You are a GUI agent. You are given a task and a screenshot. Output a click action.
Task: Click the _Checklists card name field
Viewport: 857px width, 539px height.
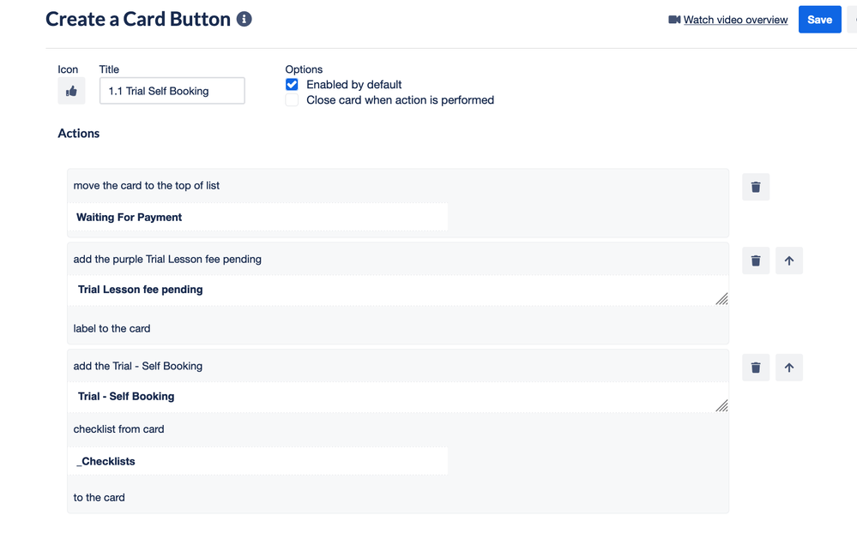click(x=258, y=462)
